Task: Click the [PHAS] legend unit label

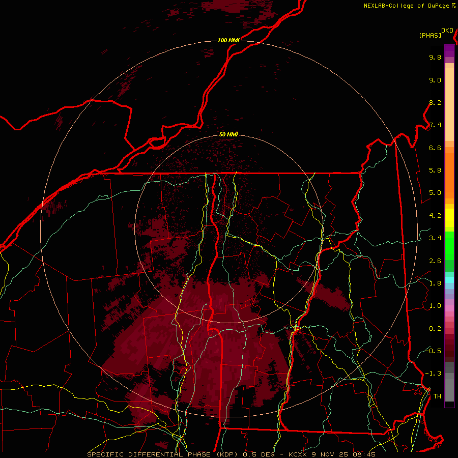Action: point(430,36)
